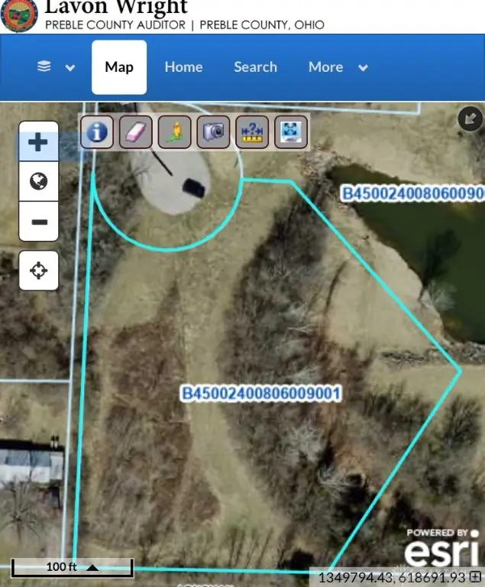485x587 pixels.
Task: Zoom out with the minus button
Action: (x=38, y=222)
